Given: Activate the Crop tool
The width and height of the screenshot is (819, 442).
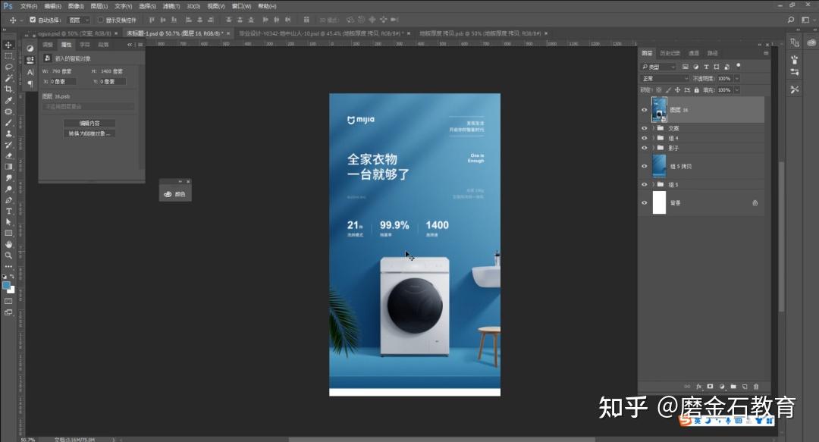Looking at the screenshot, I should (8, 89).
